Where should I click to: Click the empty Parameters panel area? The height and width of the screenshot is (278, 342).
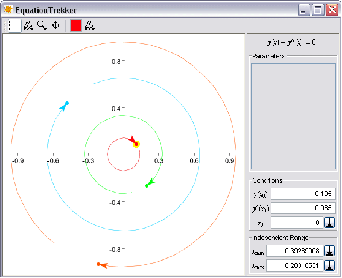292,117
